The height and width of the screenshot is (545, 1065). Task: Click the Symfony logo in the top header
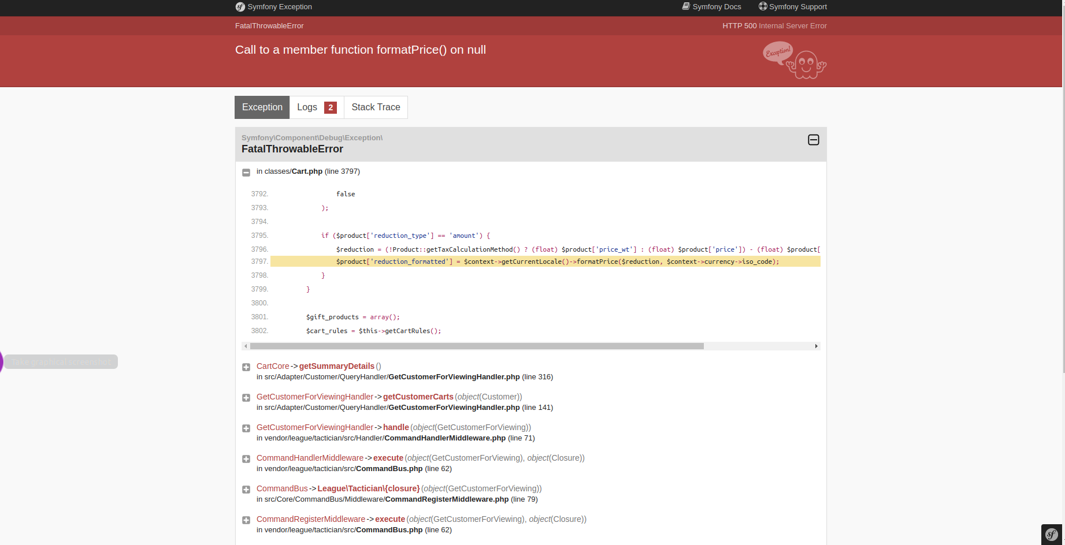click(x=240, y=7)
